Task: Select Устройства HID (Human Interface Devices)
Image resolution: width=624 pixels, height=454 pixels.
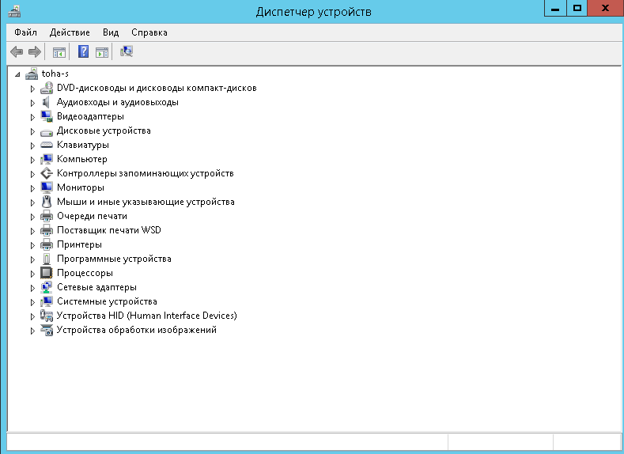Action: [146, 316]
